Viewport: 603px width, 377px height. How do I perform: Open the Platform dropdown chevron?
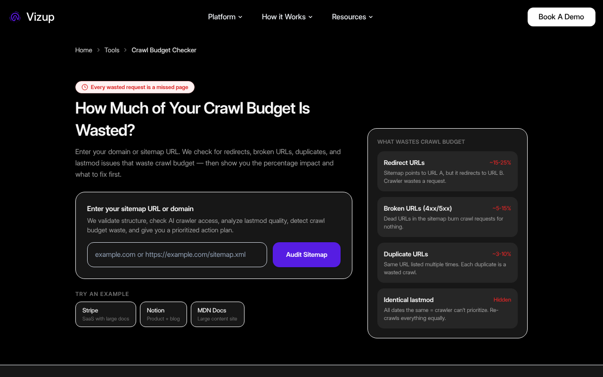coord(240,17)
